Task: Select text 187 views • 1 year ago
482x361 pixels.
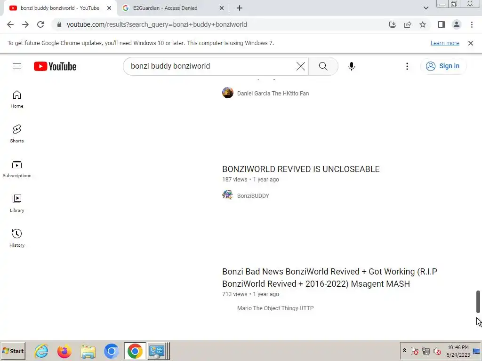Action: [x=250, y=180]
